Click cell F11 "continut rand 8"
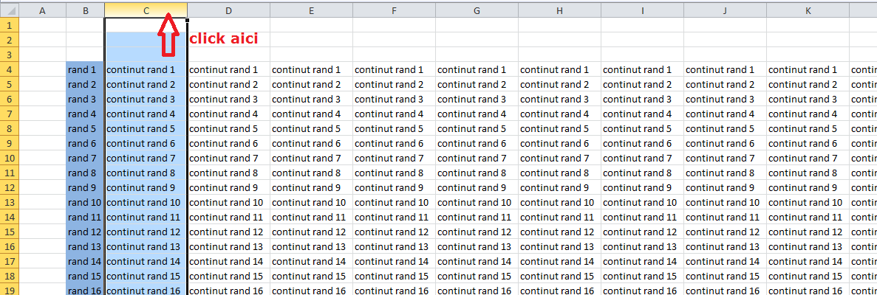The image size is (877, 295). point(394,173)
